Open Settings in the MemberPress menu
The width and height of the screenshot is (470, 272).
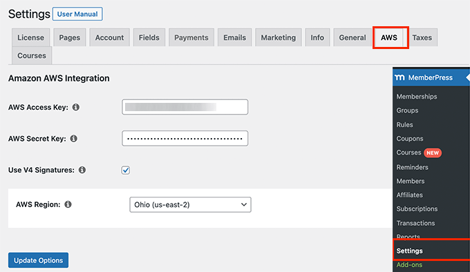[x=409, y=251]
